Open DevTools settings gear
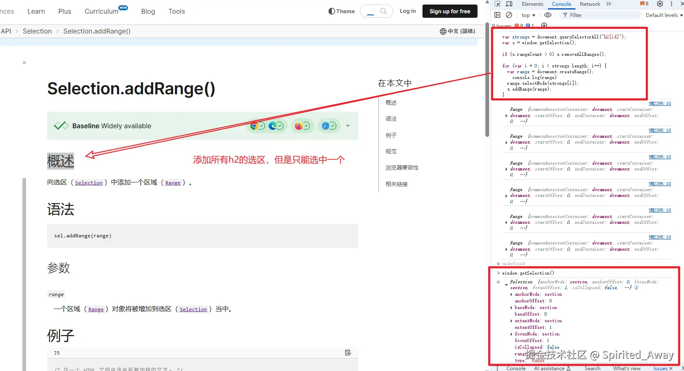 click(660, 4)
